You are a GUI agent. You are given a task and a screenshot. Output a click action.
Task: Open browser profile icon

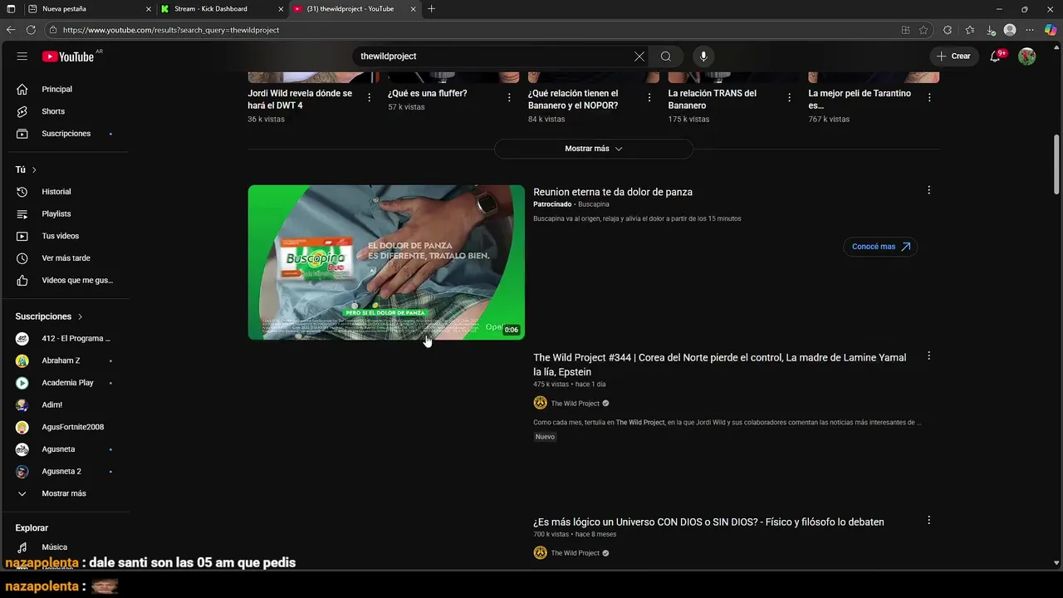pos(1010,30)
